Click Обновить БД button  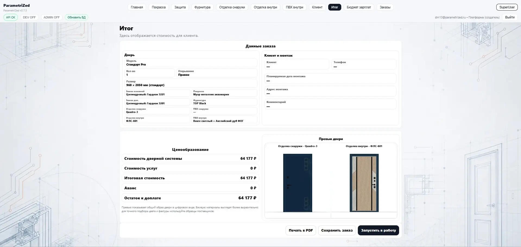[77, 17]
